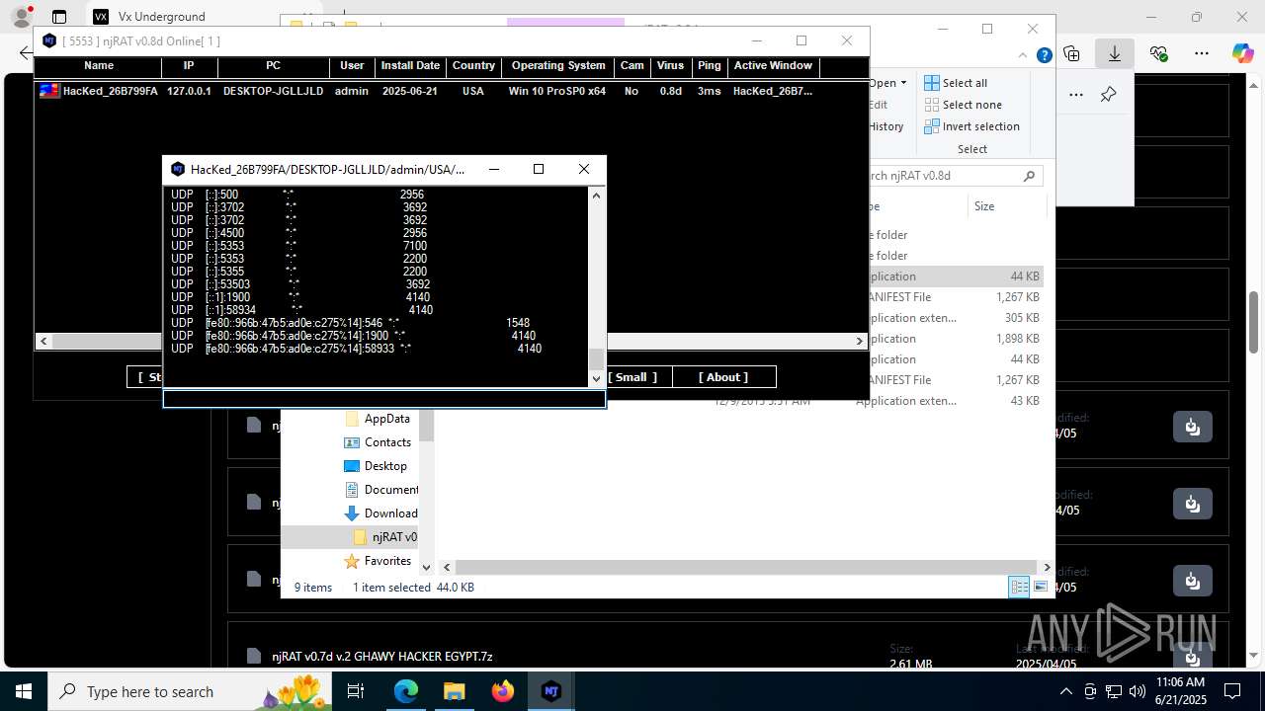Open network status tray icon
Image resolution: width=1265 pixels, height=711 pixels.
(x=1114, y=691)
